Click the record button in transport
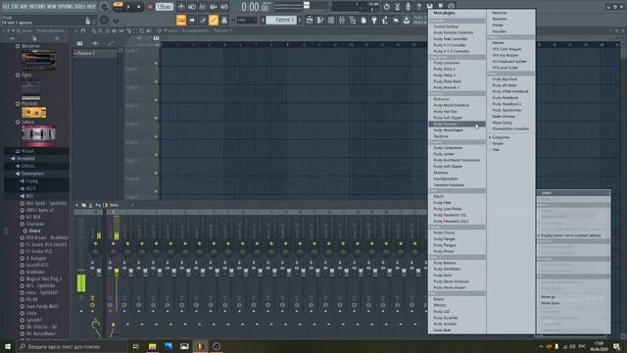This screenshot has height=353, width=627. click(x=150, y=7)
